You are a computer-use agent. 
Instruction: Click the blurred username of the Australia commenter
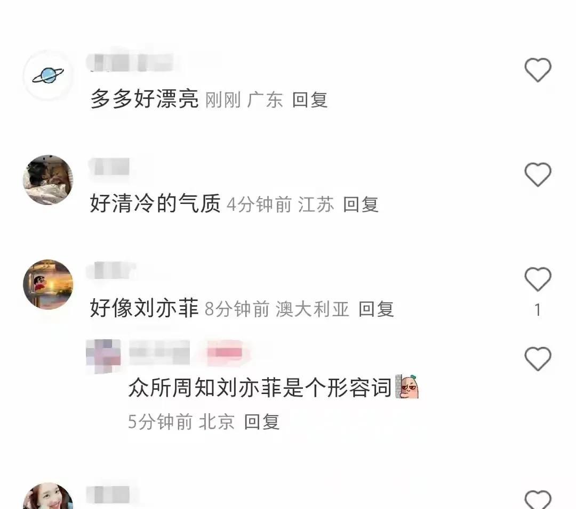tap(111, 270)
